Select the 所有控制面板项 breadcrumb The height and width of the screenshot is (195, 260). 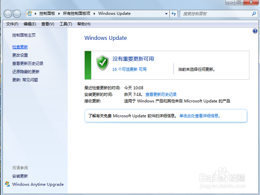(77, 13)
